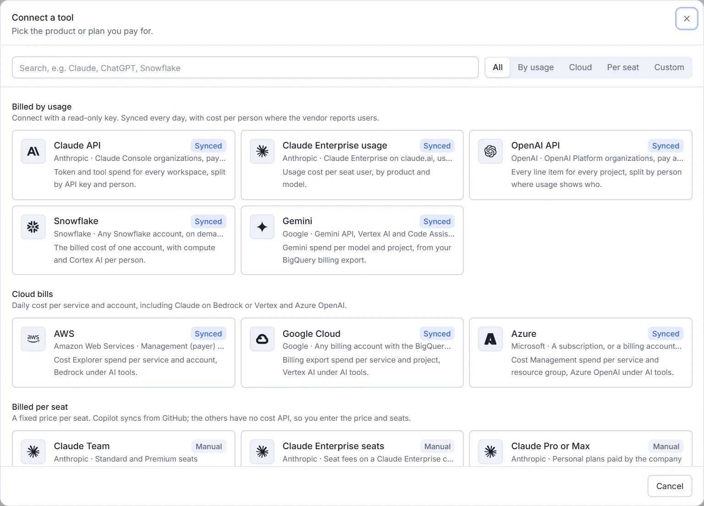Click the tool search field
This screenshot has height=506, width=704.
pyautogui.click(x=245, y=68)
